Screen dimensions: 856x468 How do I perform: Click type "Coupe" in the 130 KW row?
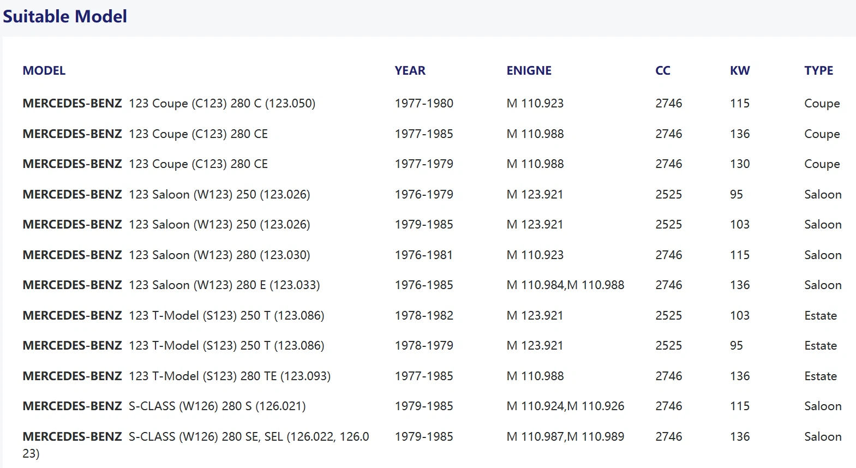(822, 164)
